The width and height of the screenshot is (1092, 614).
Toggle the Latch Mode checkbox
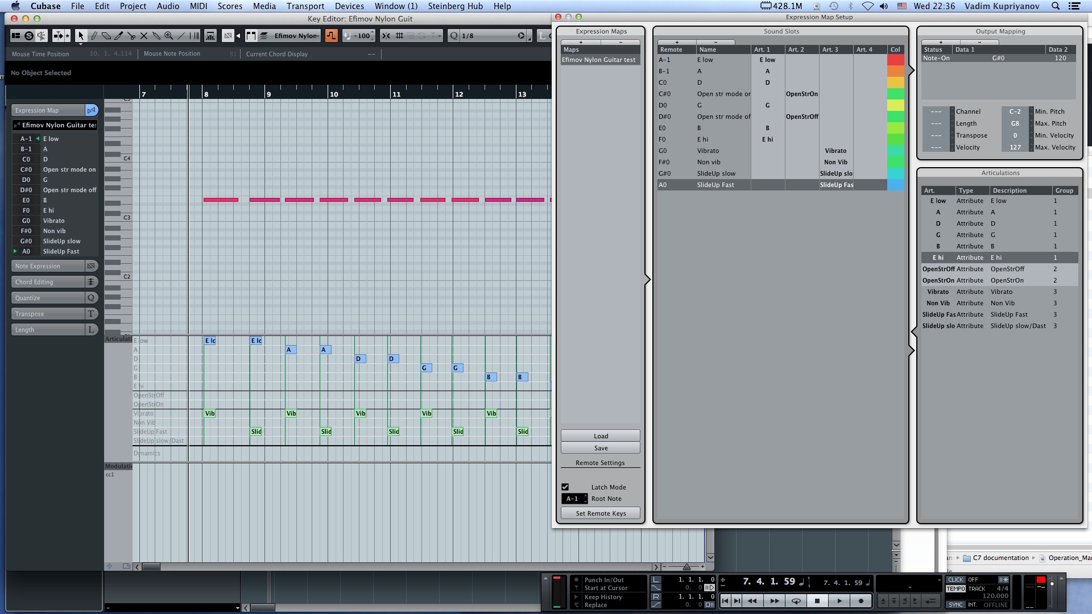[565, 487]
